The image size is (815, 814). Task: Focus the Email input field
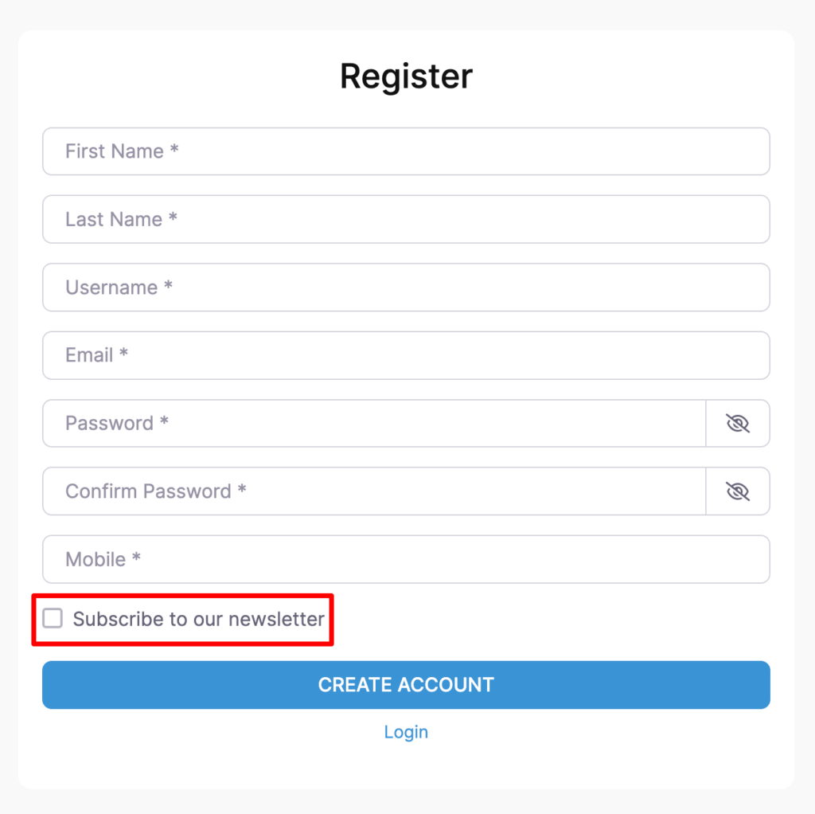[406, 355]
